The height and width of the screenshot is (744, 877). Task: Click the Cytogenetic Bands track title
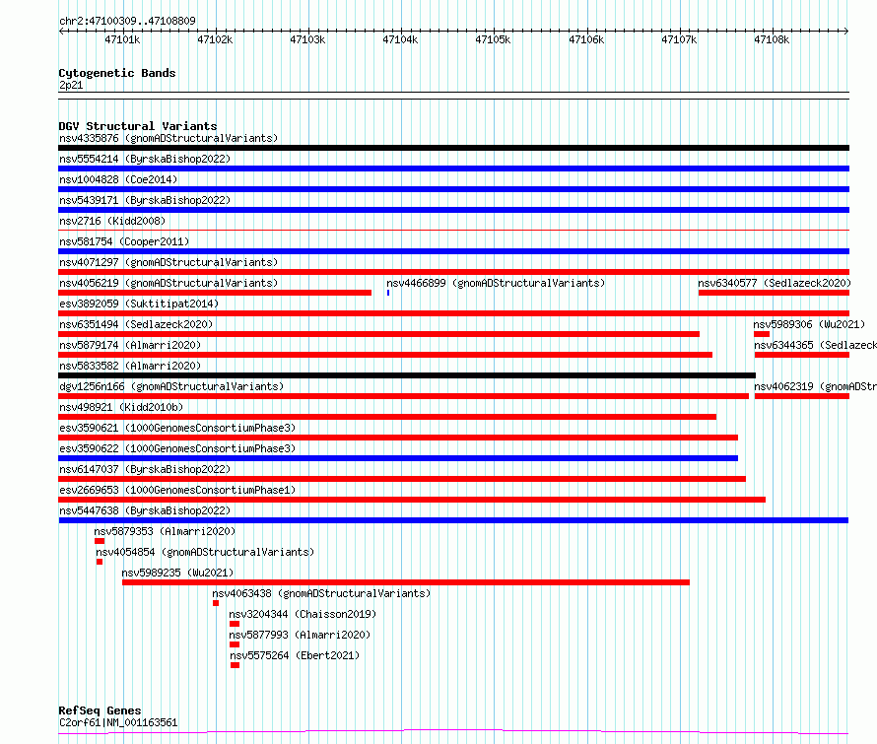(x=117, y=73)
